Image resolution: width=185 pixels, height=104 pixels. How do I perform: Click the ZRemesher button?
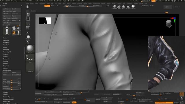39,93
